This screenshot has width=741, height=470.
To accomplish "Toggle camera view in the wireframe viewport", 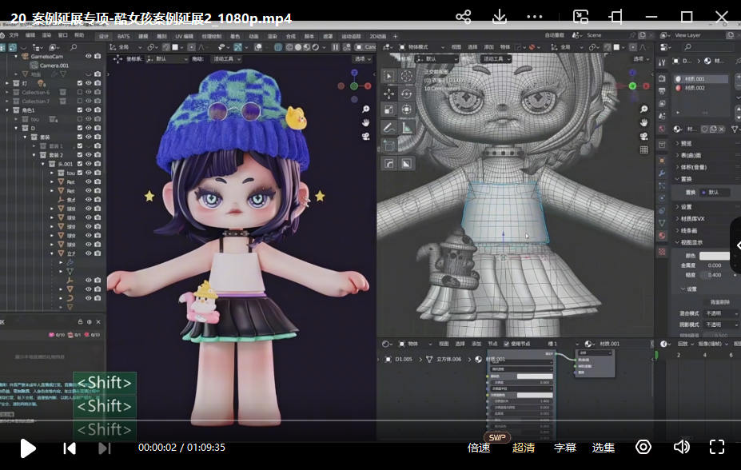I will pyautogui.click(x=643, y=136).
